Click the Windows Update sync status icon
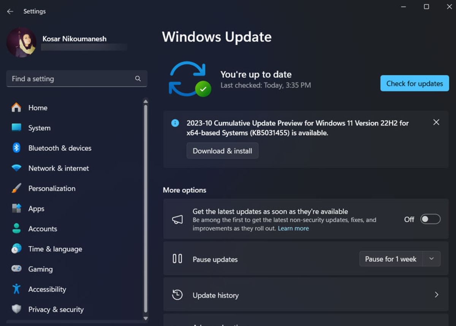Screen dimensions: 456x326 click(190, 79)
